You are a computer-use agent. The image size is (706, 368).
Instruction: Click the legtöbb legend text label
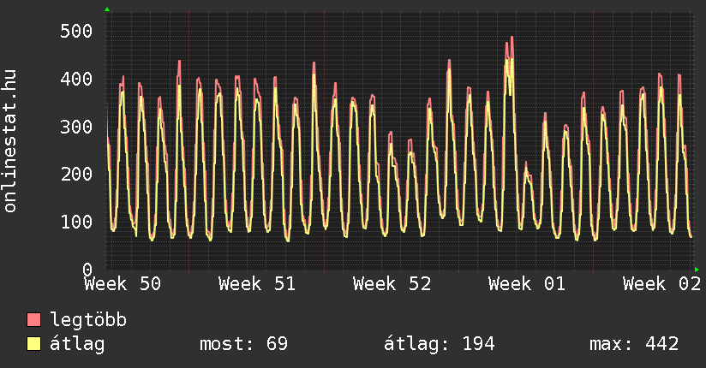88,320
